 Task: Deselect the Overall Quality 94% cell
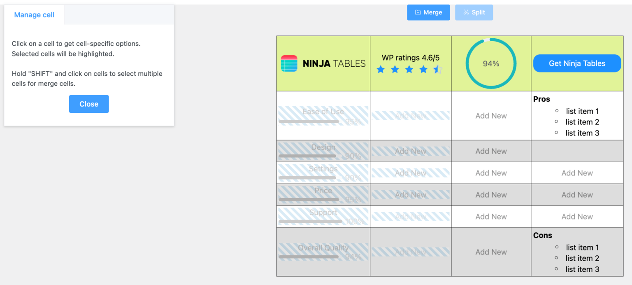[323, 252]
